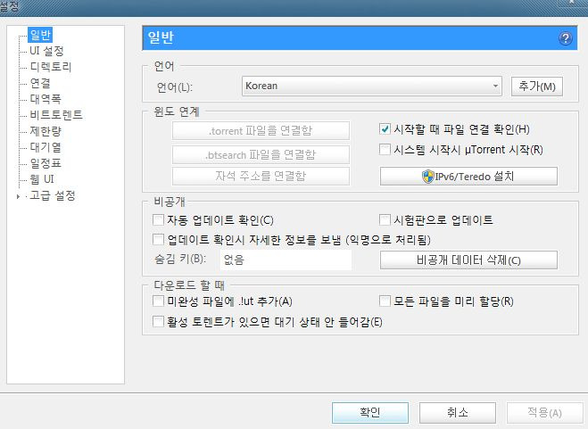Enable 모든 파일을 미리 할당(R)
This screenshot has height=429, width=588.
coord(385,301)
